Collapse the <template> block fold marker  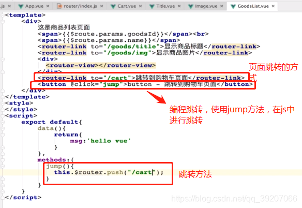point(3,15)
